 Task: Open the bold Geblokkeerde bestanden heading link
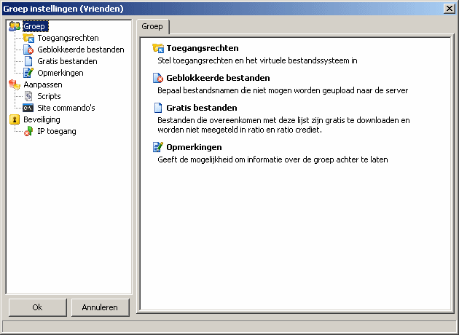(218, 78)
